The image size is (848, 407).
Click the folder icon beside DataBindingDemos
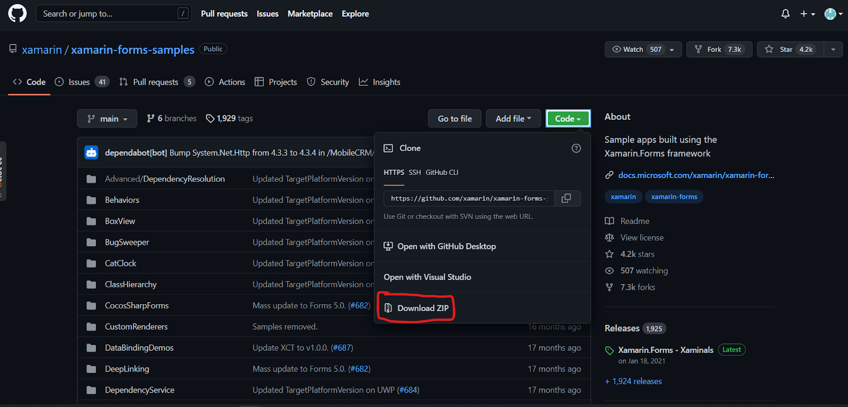point(91,348)
